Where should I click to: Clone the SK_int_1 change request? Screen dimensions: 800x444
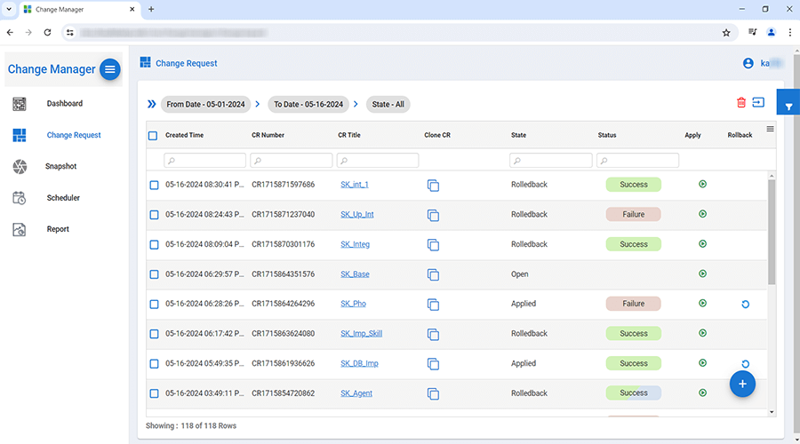[433, 185]
